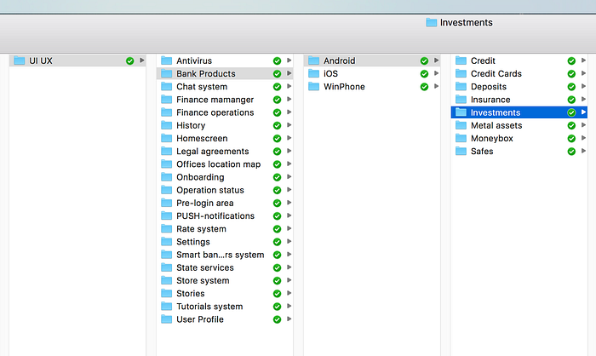596x356 pixels.
Task: Click the History folder icon
Action: coord(167,125)
